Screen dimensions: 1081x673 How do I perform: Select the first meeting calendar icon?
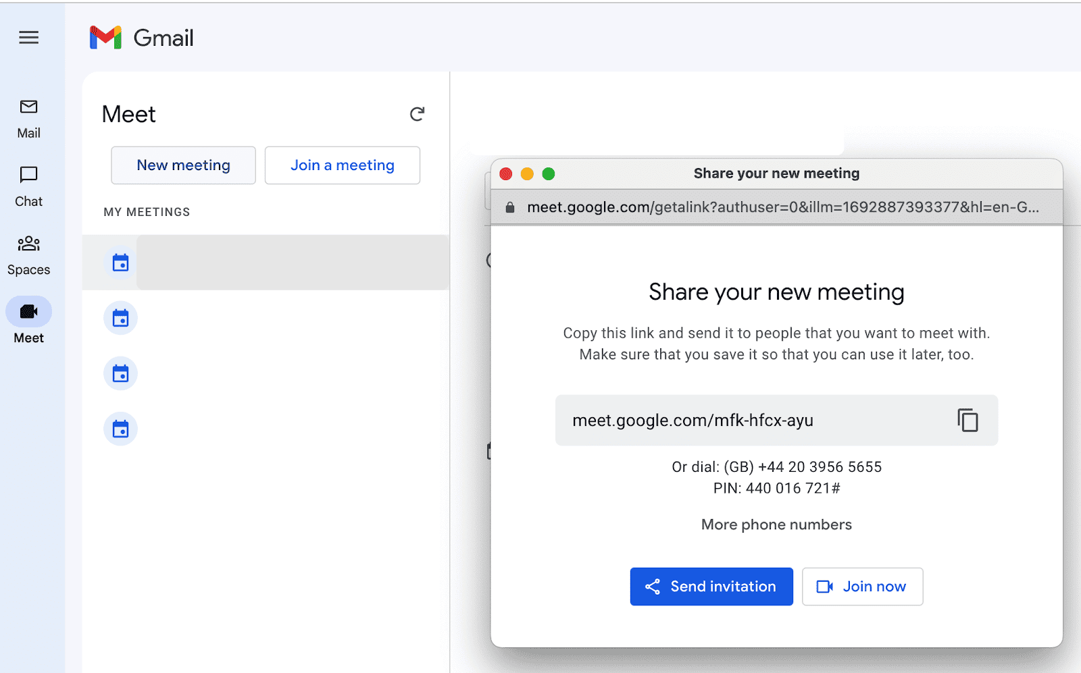coord(120,263)
